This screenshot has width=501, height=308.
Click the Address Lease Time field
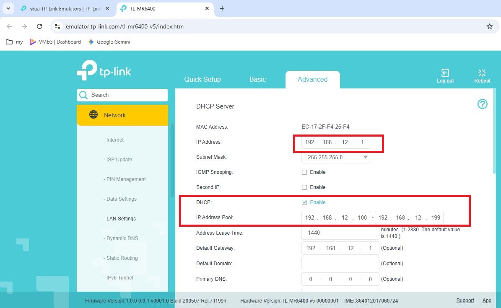(x=340, y=233)
